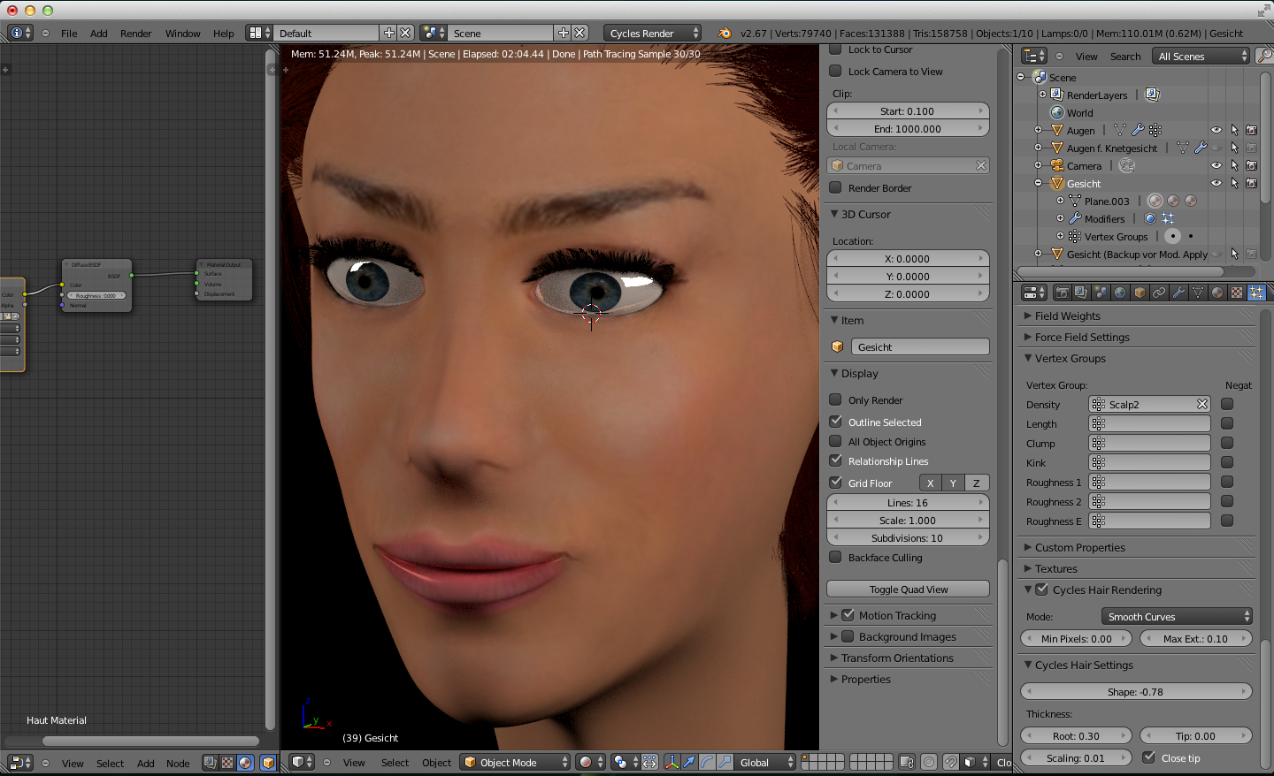Enable the Backface Culling checkbox

835,558
